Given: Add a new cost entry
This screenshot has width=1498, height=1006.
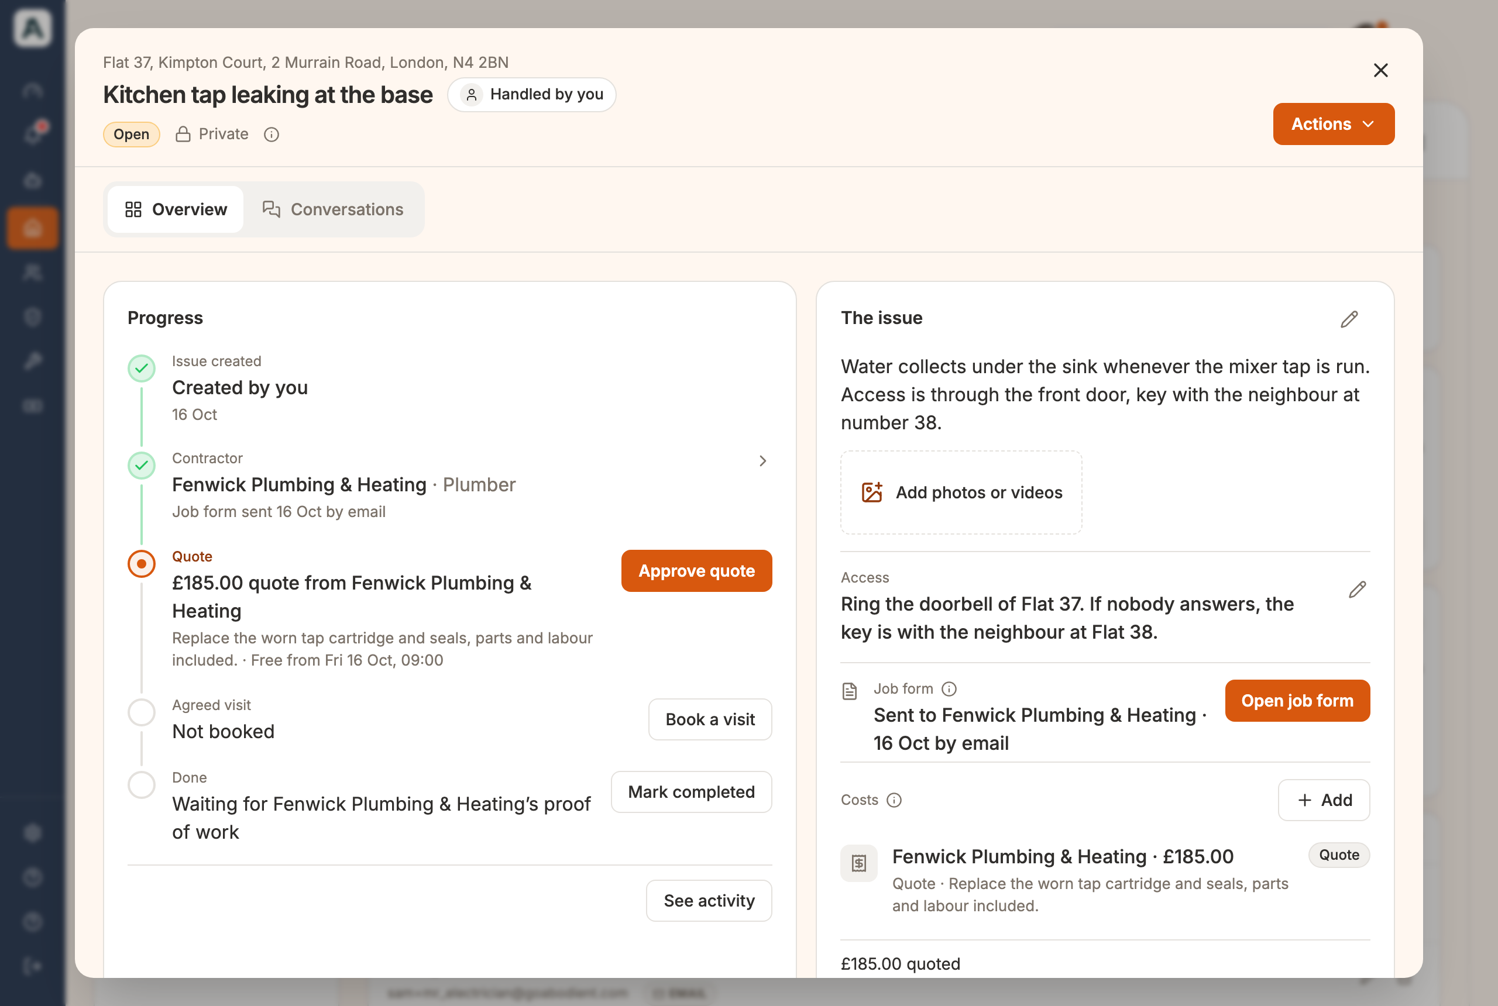Looking at the screenshot, I should click(1324, 800).
